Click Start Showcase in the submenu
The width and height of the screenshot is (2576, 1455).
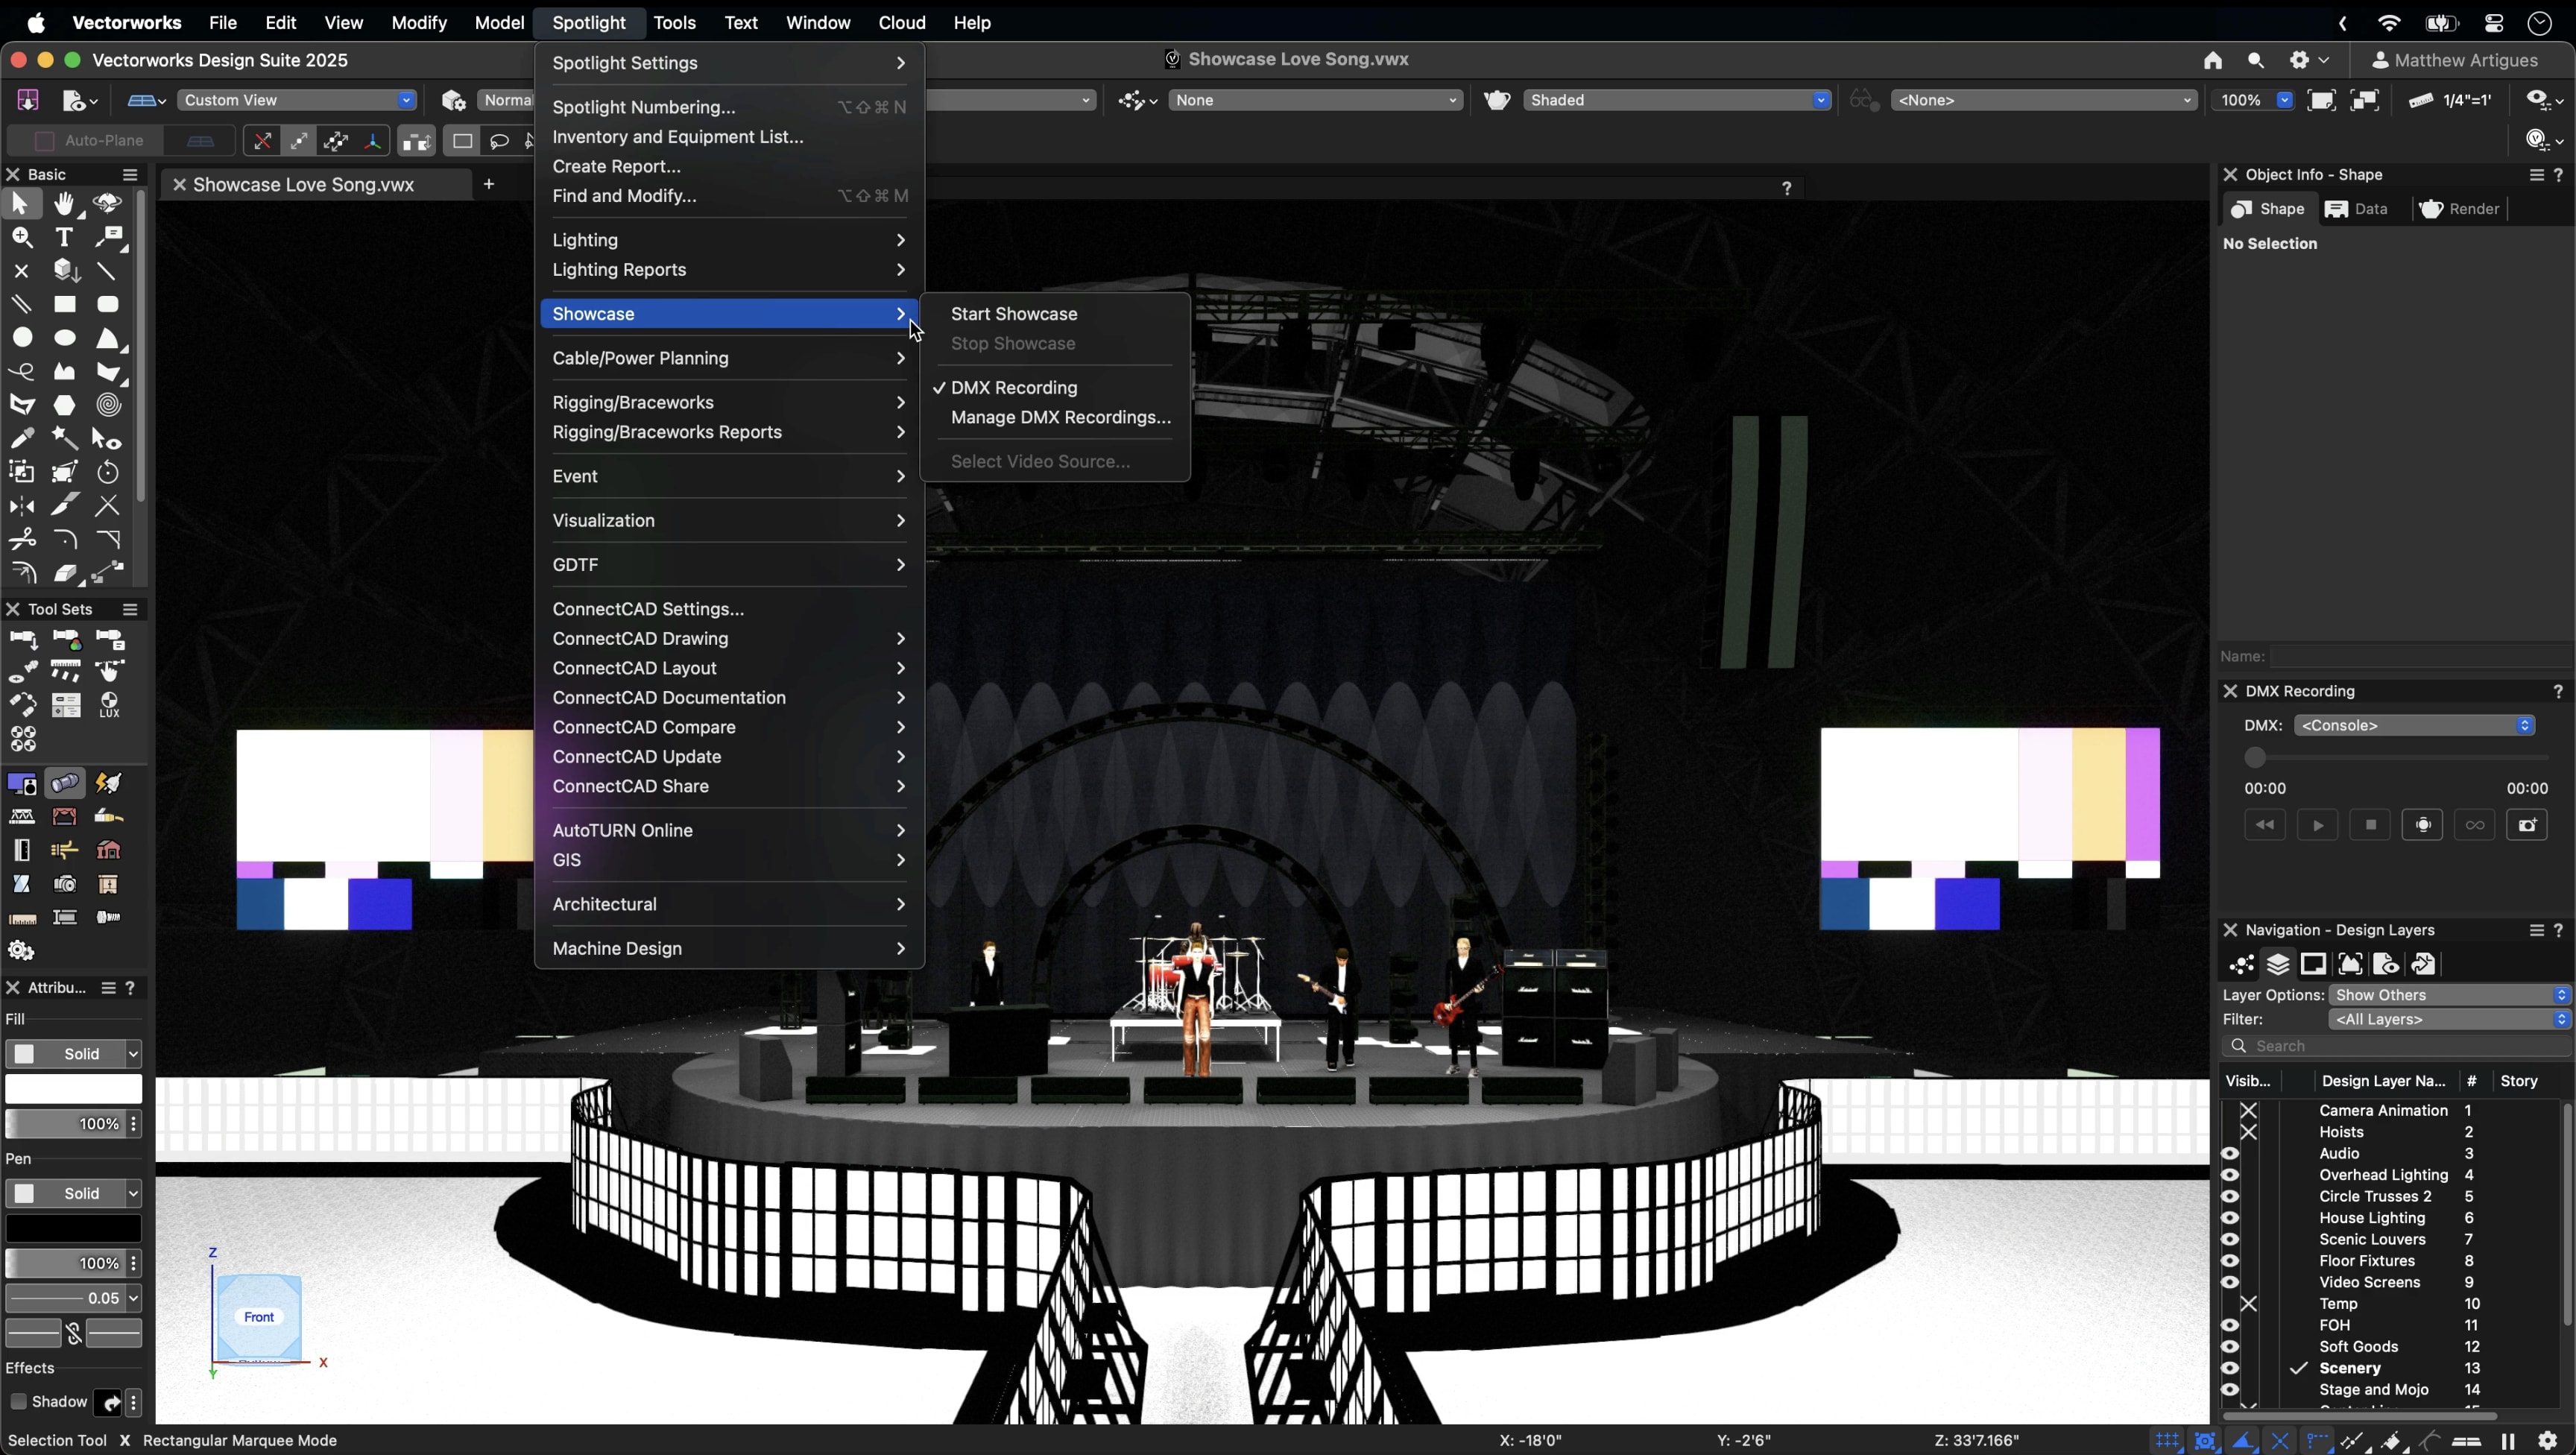[1014, 313]
